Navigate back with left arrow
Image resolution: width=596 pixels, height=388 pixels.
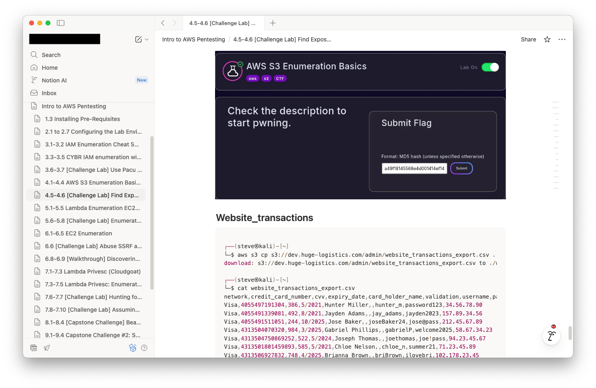pos(163,23)
